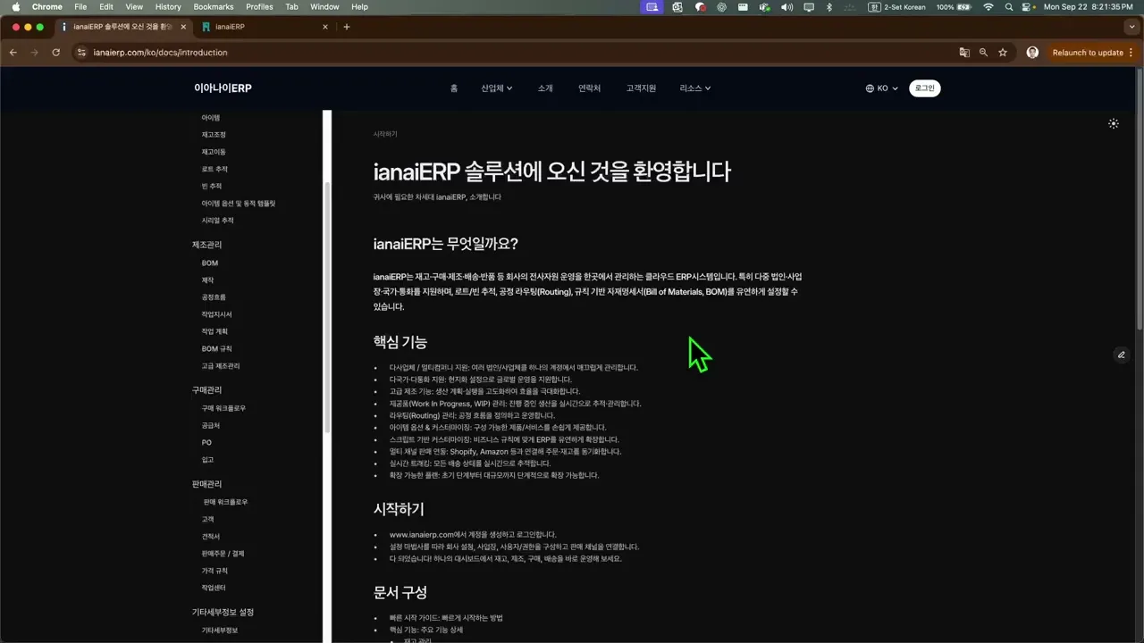Click the Bluetooth icon in menu bar

coord(829,6)
